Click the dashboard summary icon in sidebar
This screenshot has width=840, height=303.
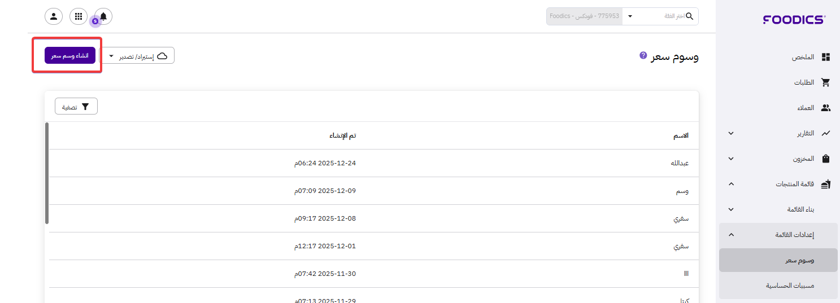tap(826, 57)
